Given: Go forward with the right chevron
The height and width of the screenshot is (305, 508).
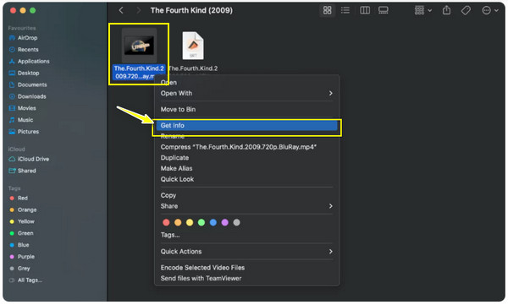Looking at the screenshot, I should click(x=139, y=10).
